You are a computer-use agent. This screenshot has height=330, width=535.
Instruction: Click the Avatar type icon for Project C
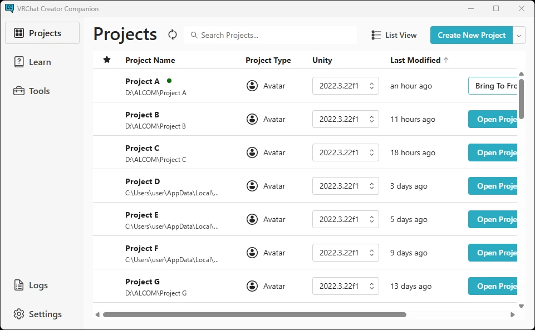click(252, 152)
